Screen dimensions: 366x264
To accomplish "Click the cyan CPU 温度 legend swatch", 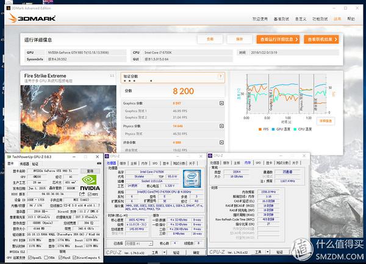I will 295,129.
